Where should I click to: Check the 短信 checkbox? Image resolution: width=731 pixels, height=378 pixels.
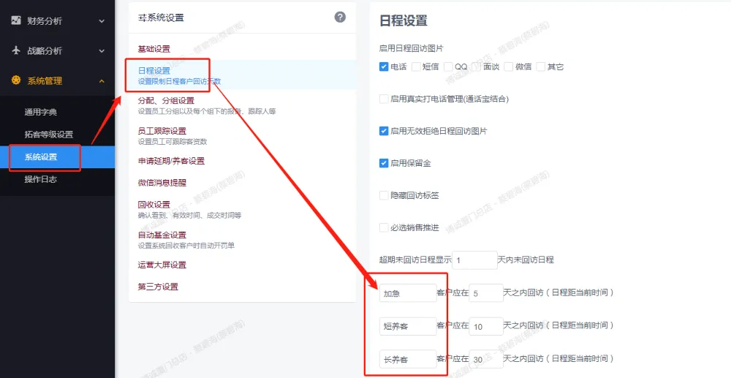coord(416,67)
